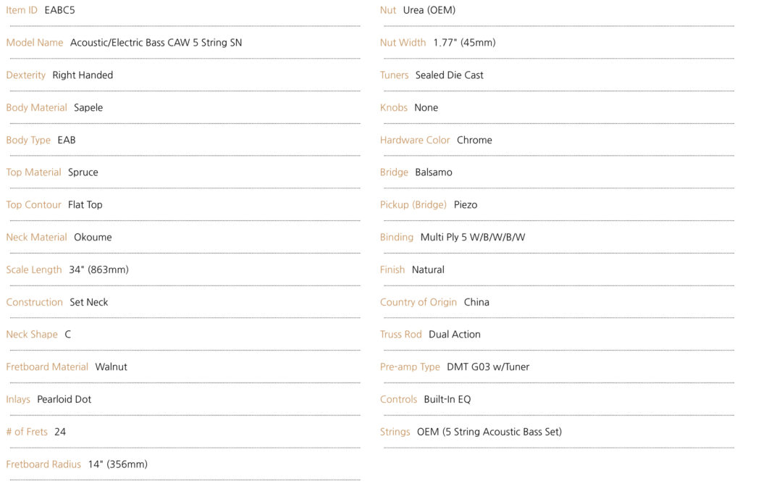Click the Spruce top material value
Image resolution: width=782 pixels, height=489 pixels.
[83, 172]
